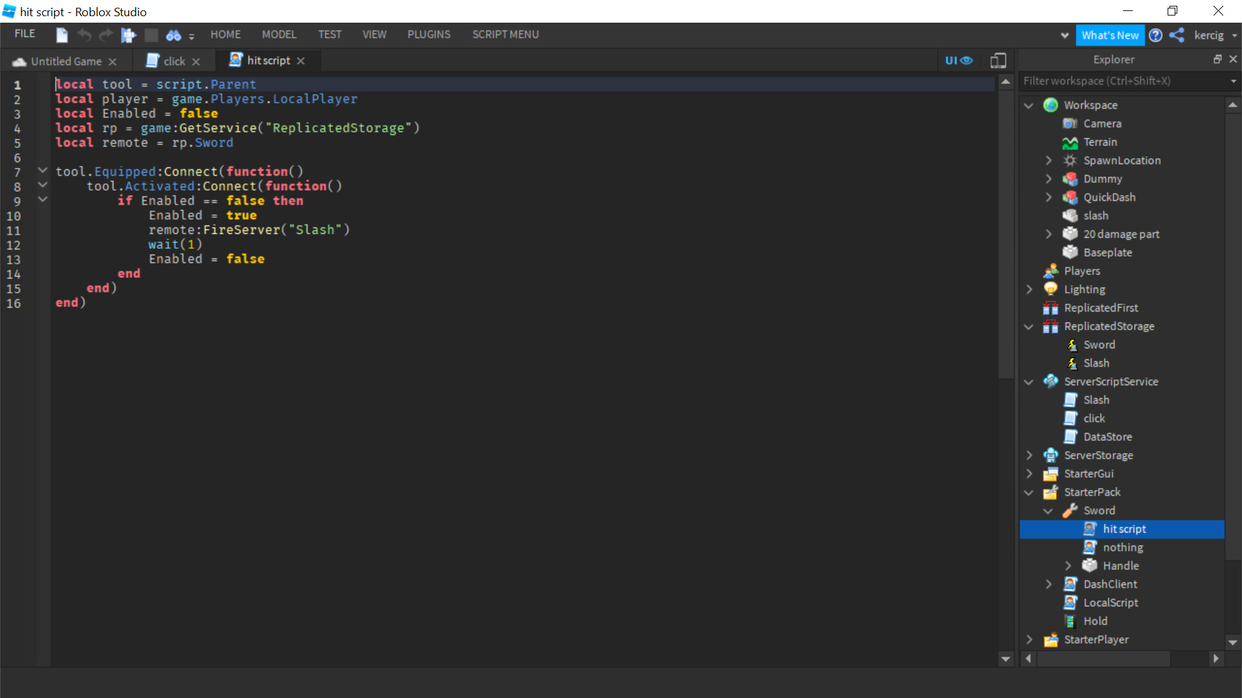Expand the Dummy model node
1242x698 pixels.
[1049, 179]
